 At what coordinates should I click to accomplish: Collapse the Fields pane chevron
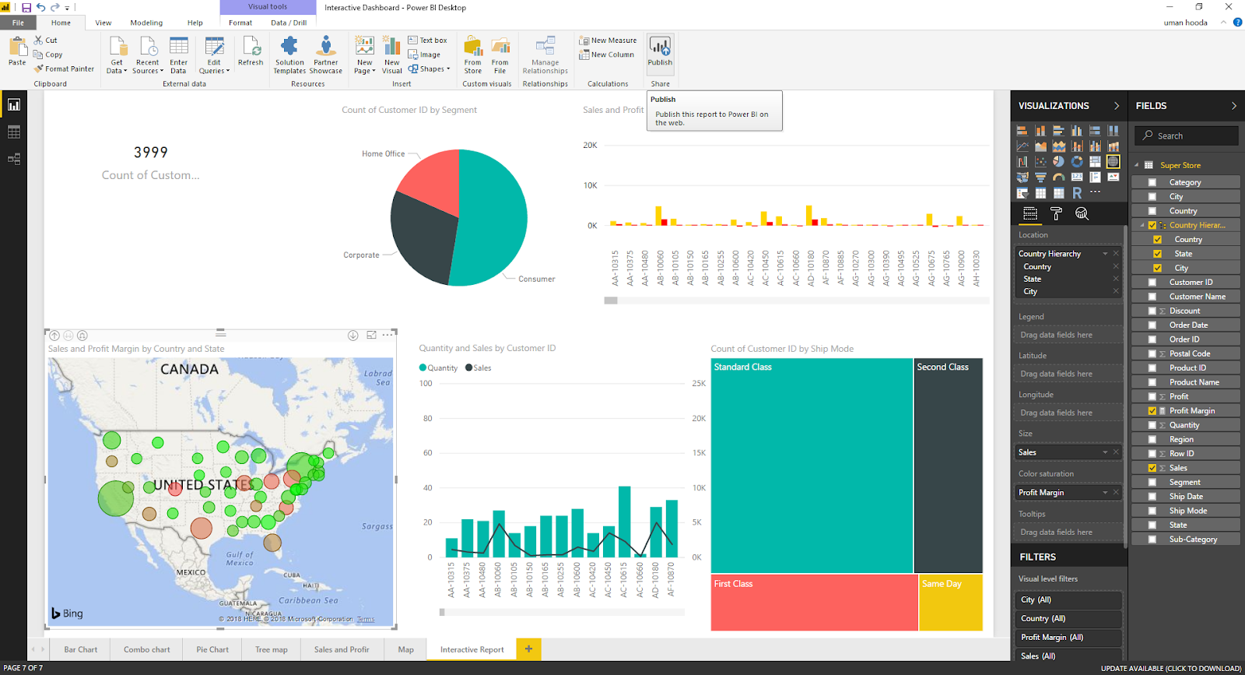(1233, 106)
